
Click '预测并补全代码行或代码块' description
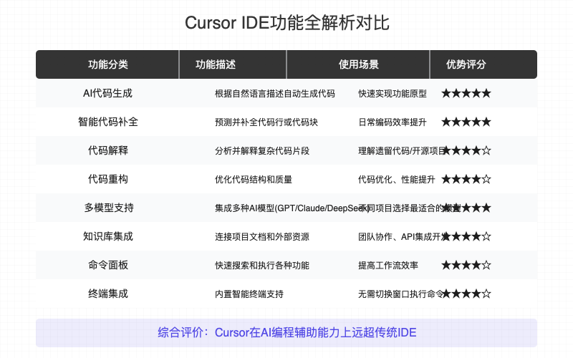(266, 122)
